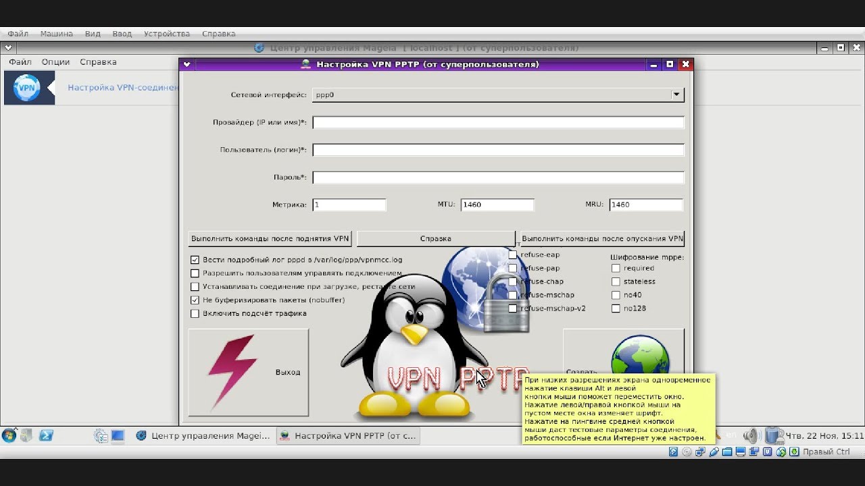Check the refuse-eap option
865x486 pixels.
point(513,254)
